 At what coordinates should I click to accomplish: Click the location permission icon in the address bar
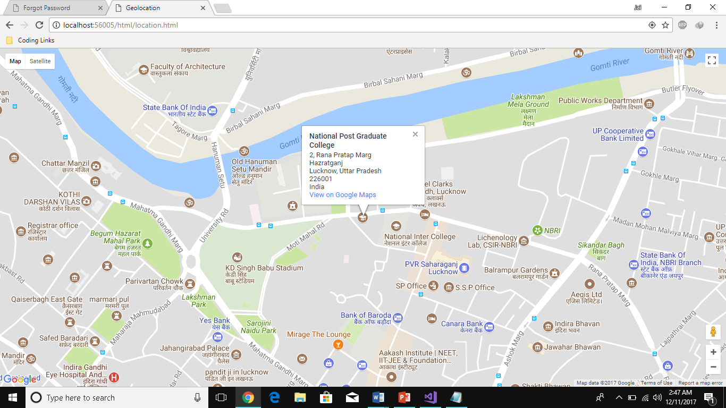pos(652,25)
